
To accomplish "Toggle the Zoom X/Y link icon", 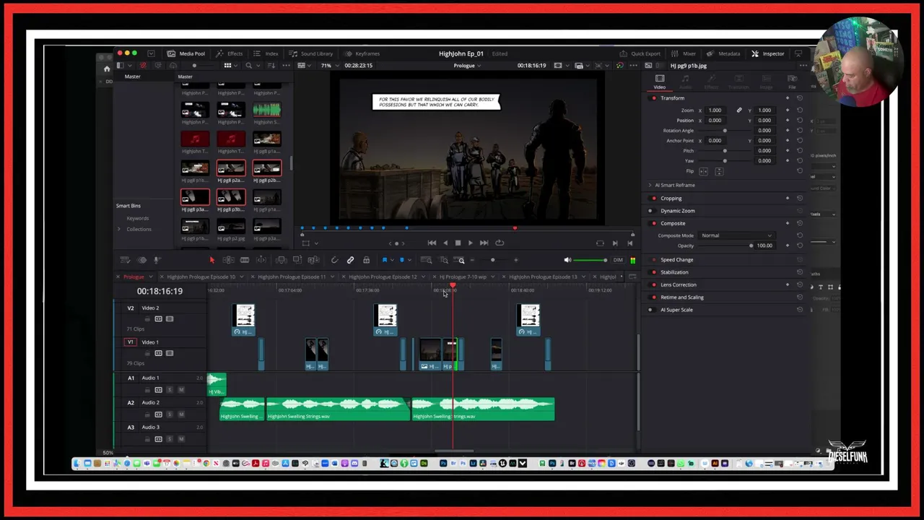I will (738, 110).
